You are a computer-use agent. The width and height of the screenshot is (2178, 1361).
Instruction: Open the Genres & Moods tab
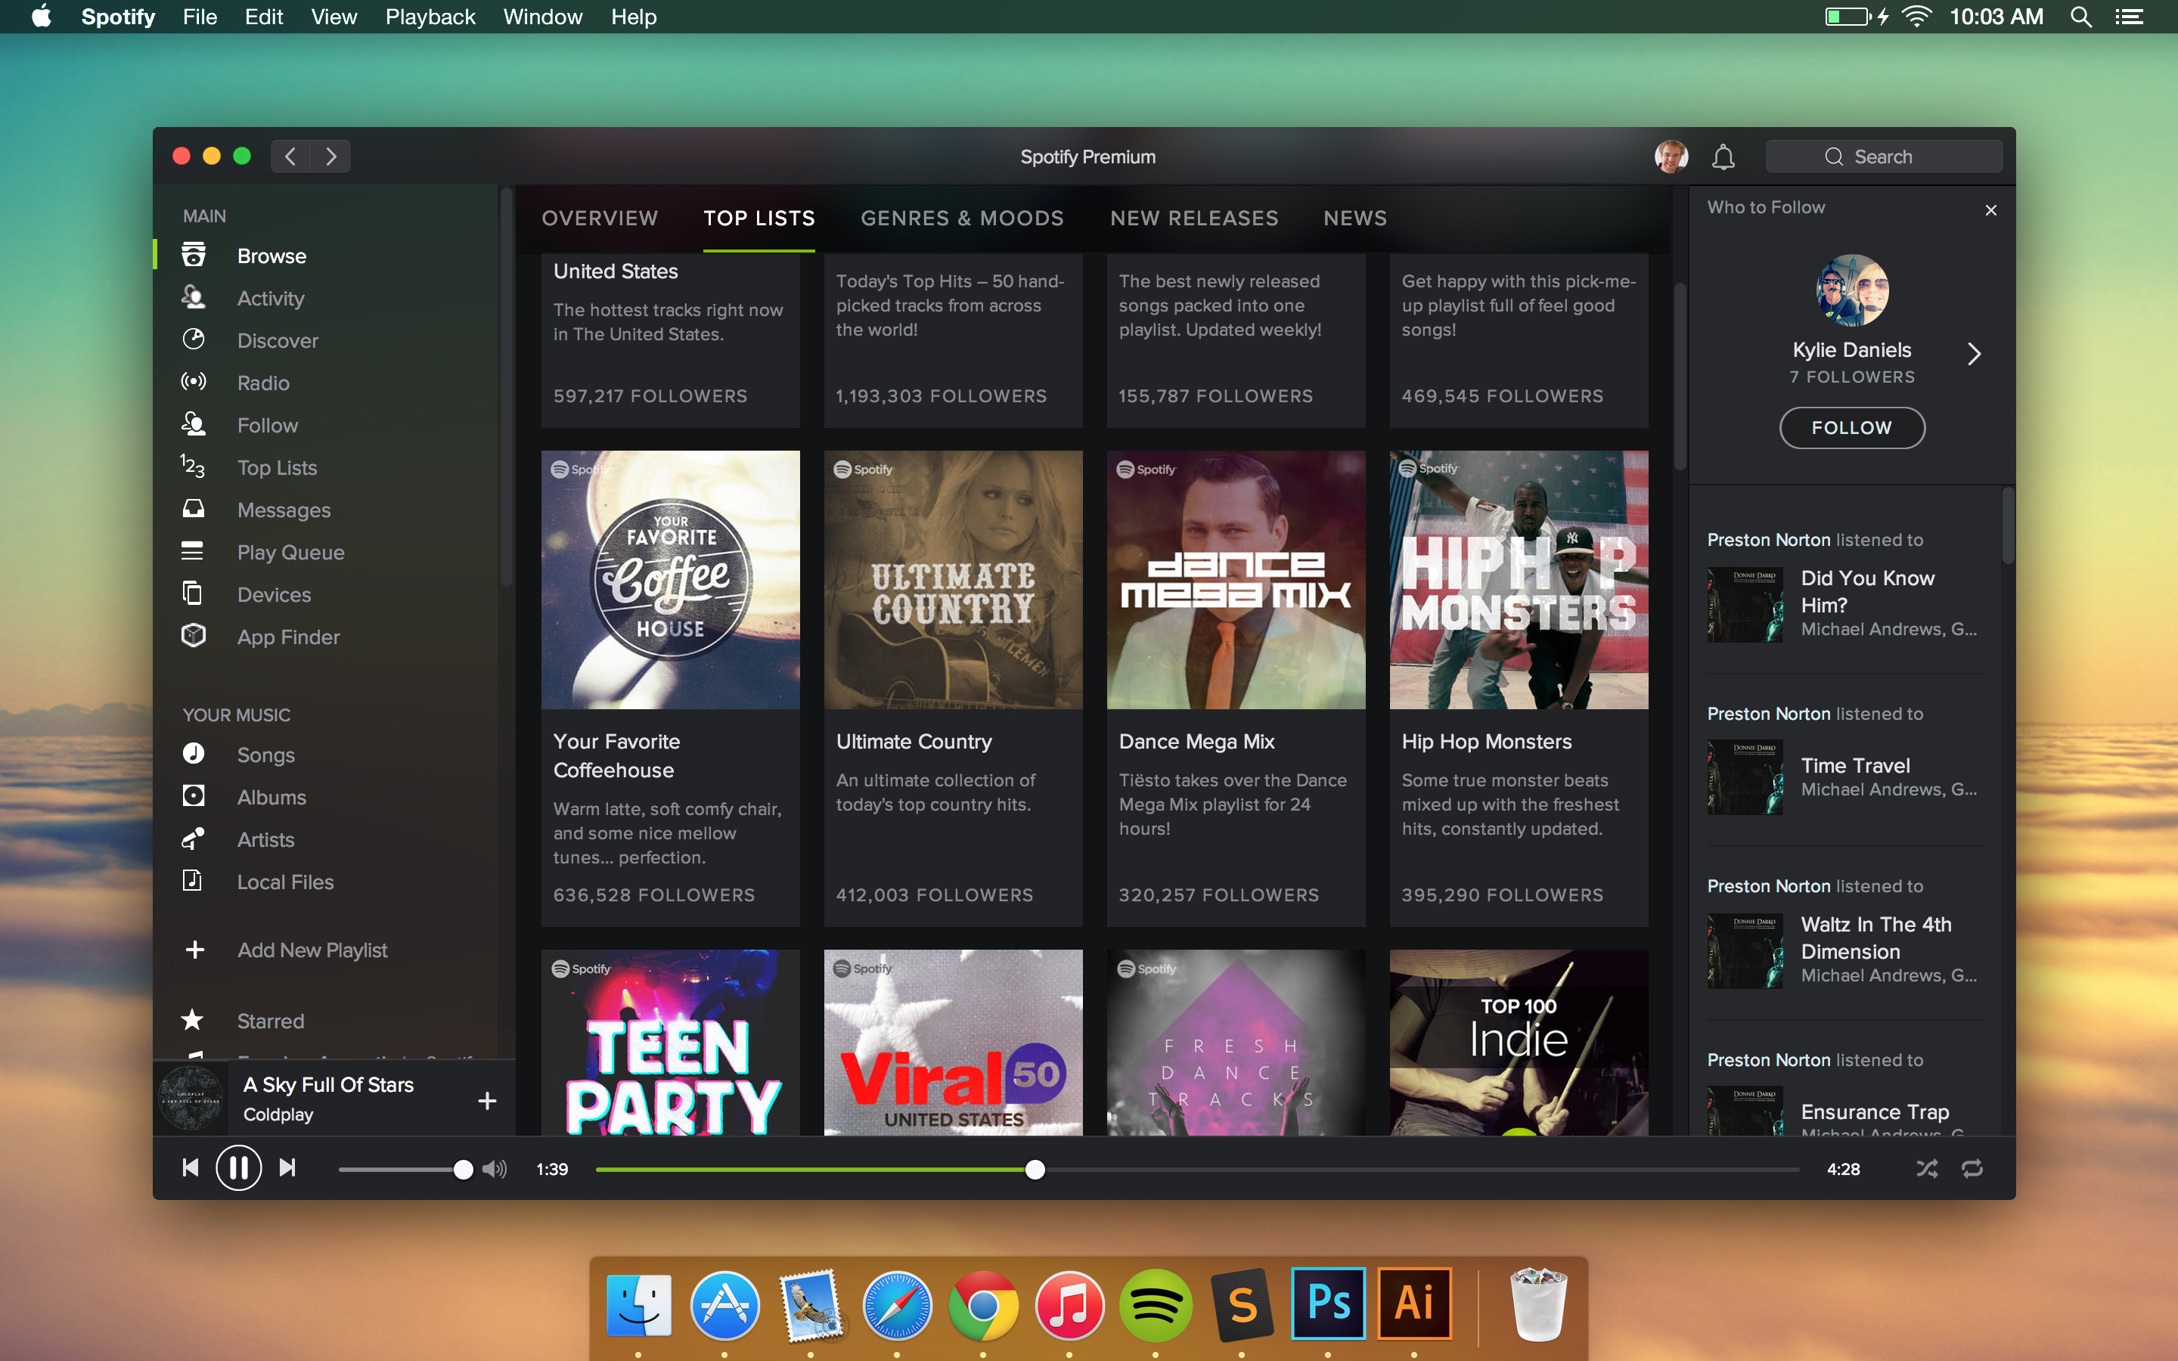(x=962, y=218)
